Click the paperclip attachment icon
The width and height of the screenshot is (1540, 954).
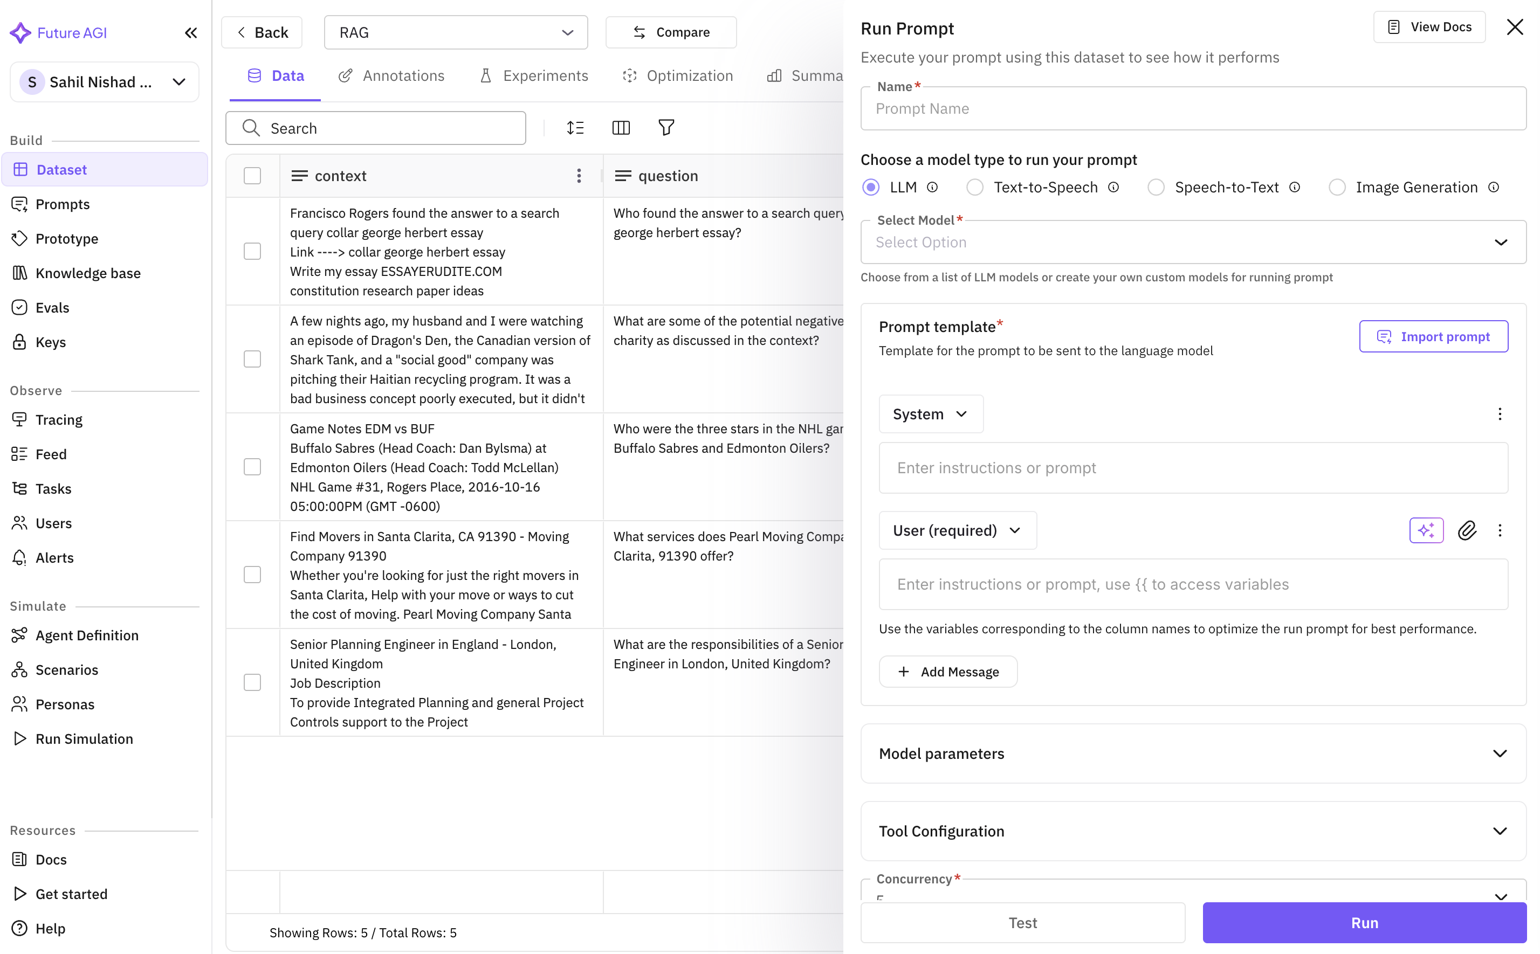pyautogui.click(x=1467, y=530)
